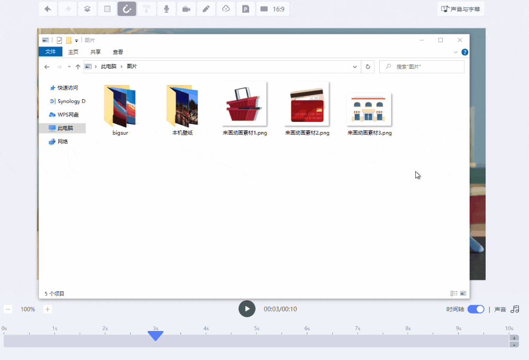This screenshot has width=529, height=360.
Task: Click the zoom in plus button near 100%
Action: coord(48,309)
